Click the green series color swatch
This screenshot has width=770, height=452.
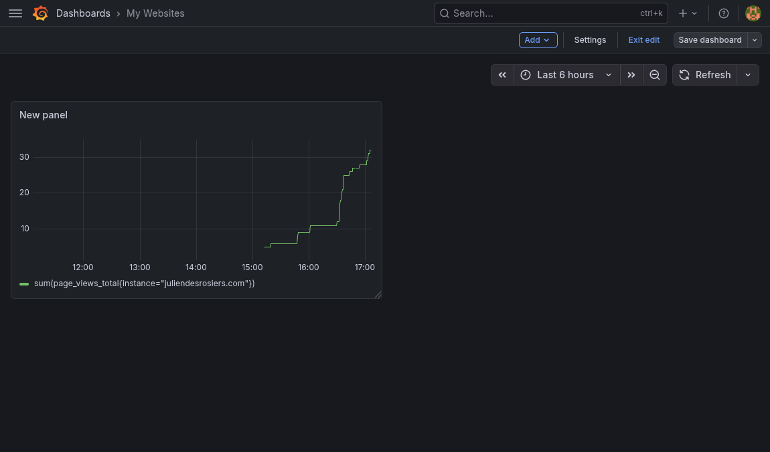pyautogui.click(x=24, y=284)
